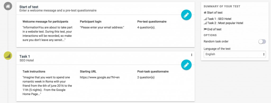Click the yellow Task 1 signal icon
This screenshot has width=271, height=103.
point(8,56)
